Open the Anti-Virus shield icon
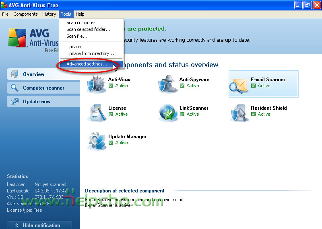The height and width of the screenshot is (229, 322). [x=96, y=84]
